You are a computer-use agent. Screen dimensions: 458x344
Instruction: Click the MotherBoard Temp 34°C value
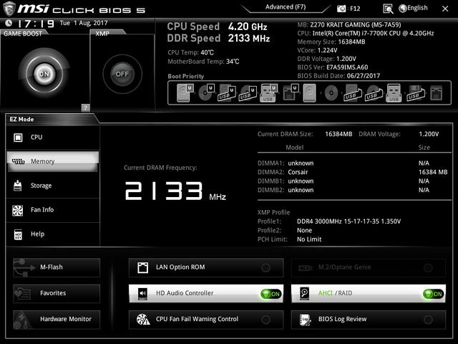point(233,62)
